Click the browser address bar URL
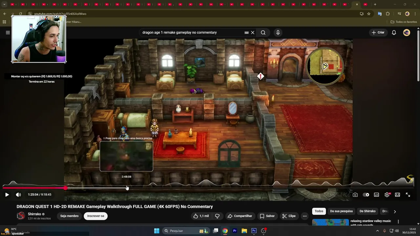The height and width of the screenshot is (236, 420). click(60, 14)
